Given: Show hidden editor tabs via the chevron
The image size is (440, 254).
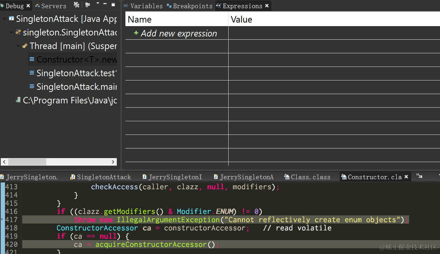Looking at the screenshot, I should click(419, 176).
